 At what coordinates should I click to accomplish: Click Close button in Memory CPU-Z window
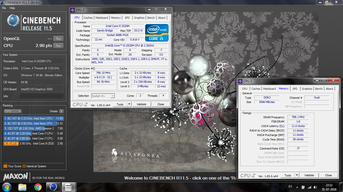328,175
